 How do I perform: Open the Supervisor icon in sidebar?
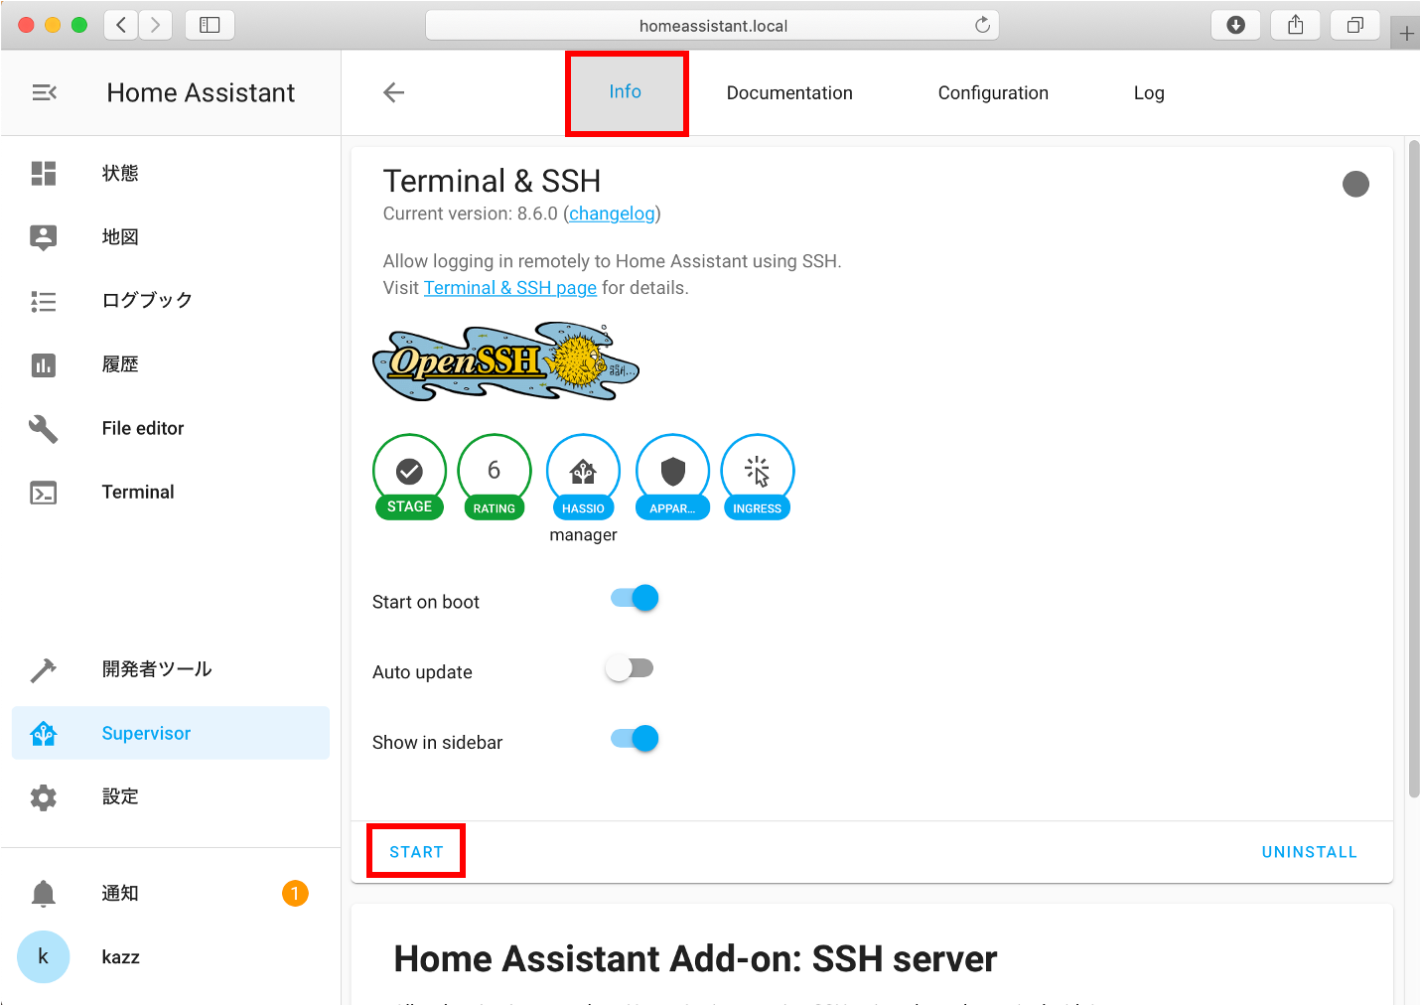44,734
